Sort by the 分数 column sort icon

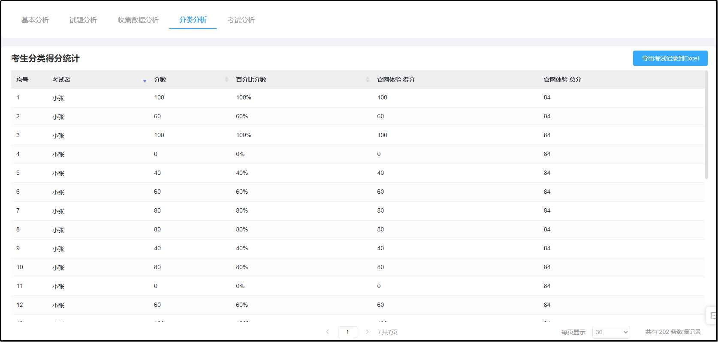tap(226, 80)
